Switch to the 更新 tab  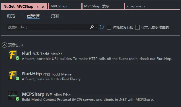55,16
